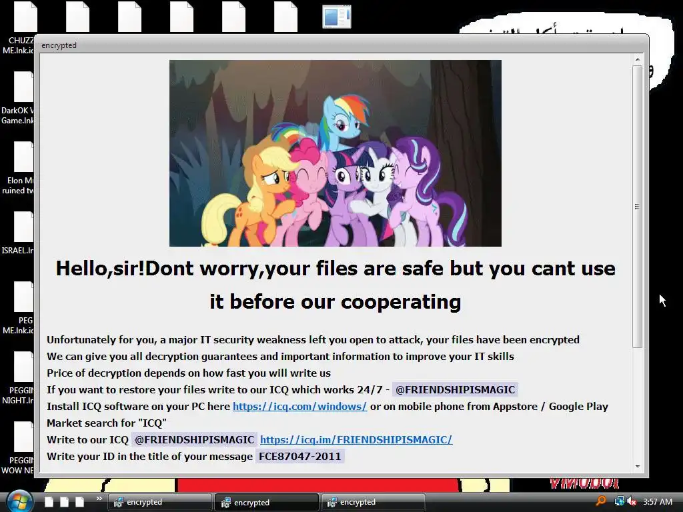This screenshot has height=512, width=683.
Task: Click the "We can give you all decryption guarantees" line
Action: (281, 357)
